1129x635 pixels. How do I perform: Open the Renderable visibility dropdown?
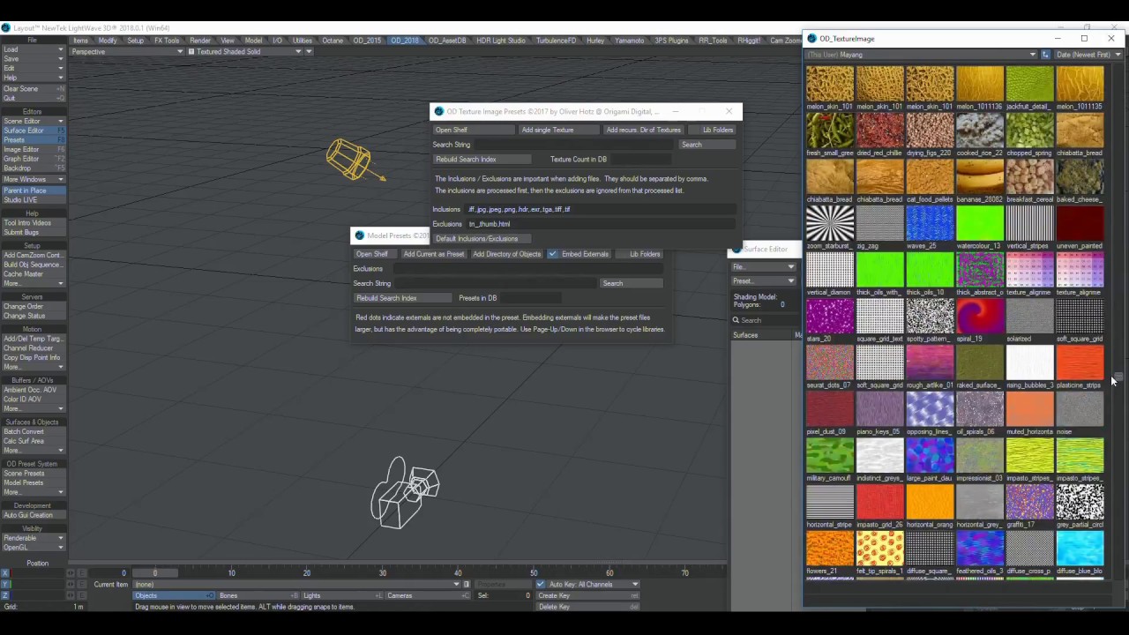tap(33, 538)
